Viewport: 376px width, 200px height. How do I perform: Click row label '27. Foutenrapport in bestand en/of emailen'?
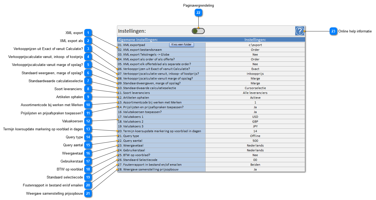(x=150, y=165)
